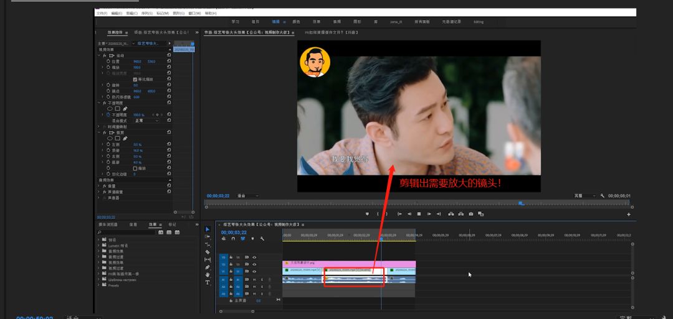Viewport: 673px width, 319px height.
Task: Select the Ripple Edit tool
Action: (x=208, y=244)
